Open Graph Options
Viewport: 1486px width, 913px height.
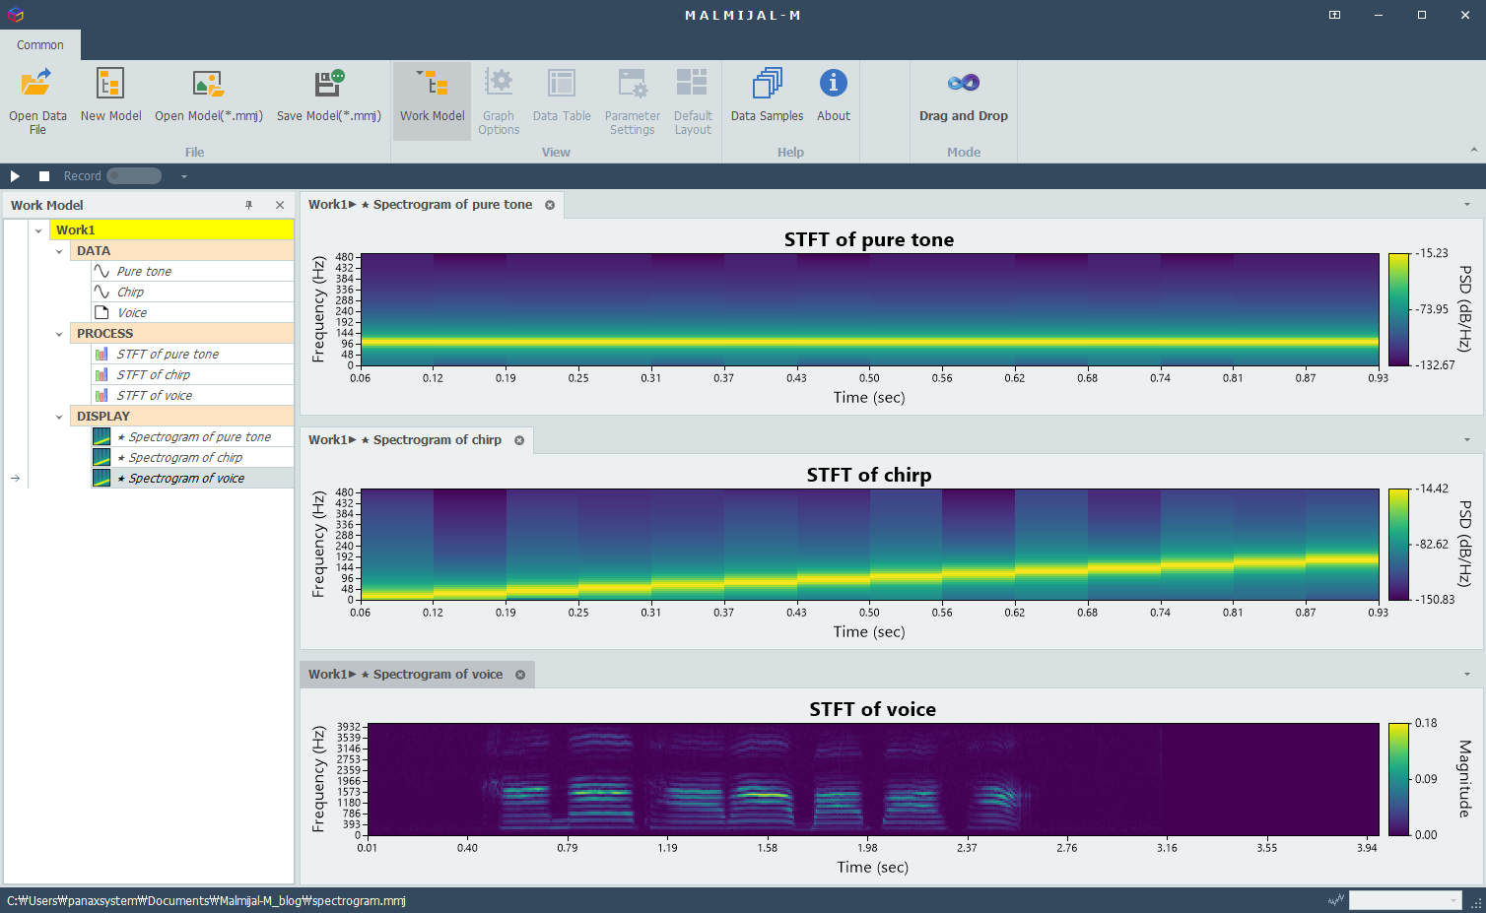click(x=499, y=101)
